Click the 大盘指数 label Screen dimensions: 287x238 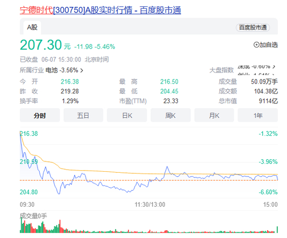pos(221,70)
